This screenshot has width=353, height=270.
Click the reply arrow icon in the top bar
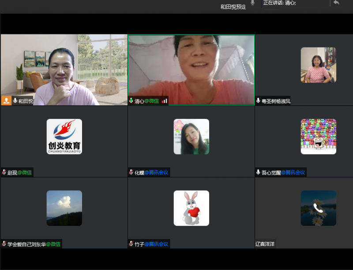coord(336,3)
